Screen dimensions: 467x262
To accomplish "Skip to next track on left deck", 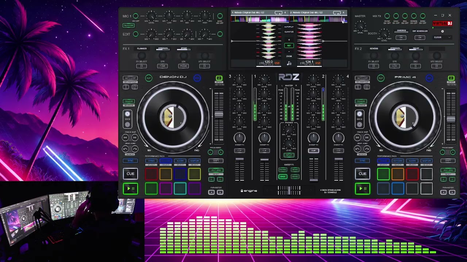I will click(135, 138).
